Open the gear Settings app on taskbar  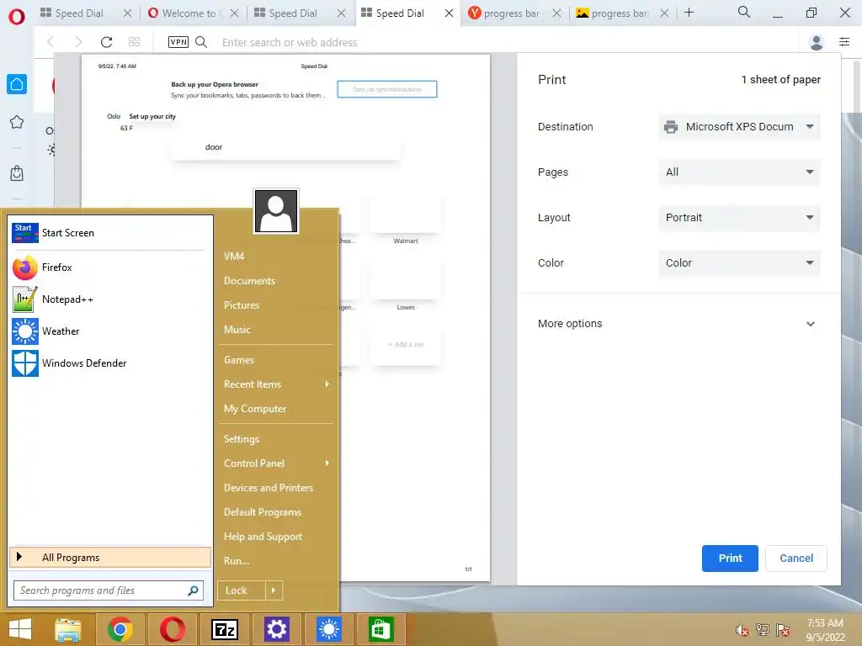point(276,629)
